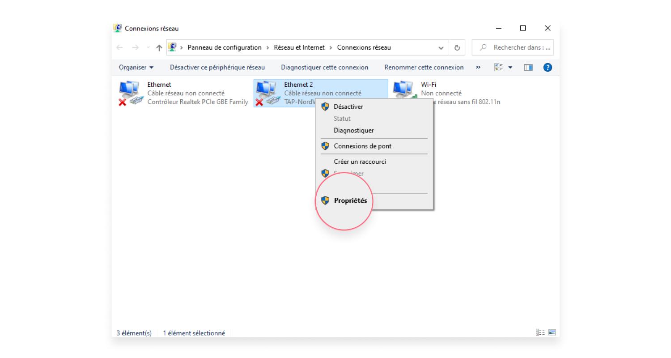Open view options dropdown arrow
671x358 pixels.
click(510, 68)
